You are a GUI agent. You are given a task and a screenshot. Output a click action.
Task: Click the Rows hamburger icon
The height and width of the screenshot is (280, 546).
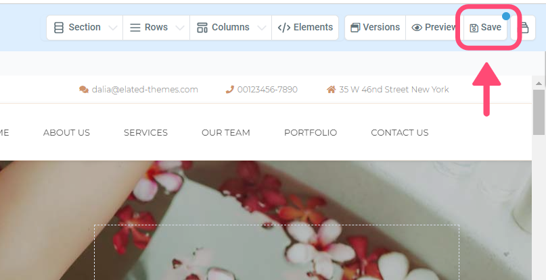pyautogui.click(x=135, y=28)
